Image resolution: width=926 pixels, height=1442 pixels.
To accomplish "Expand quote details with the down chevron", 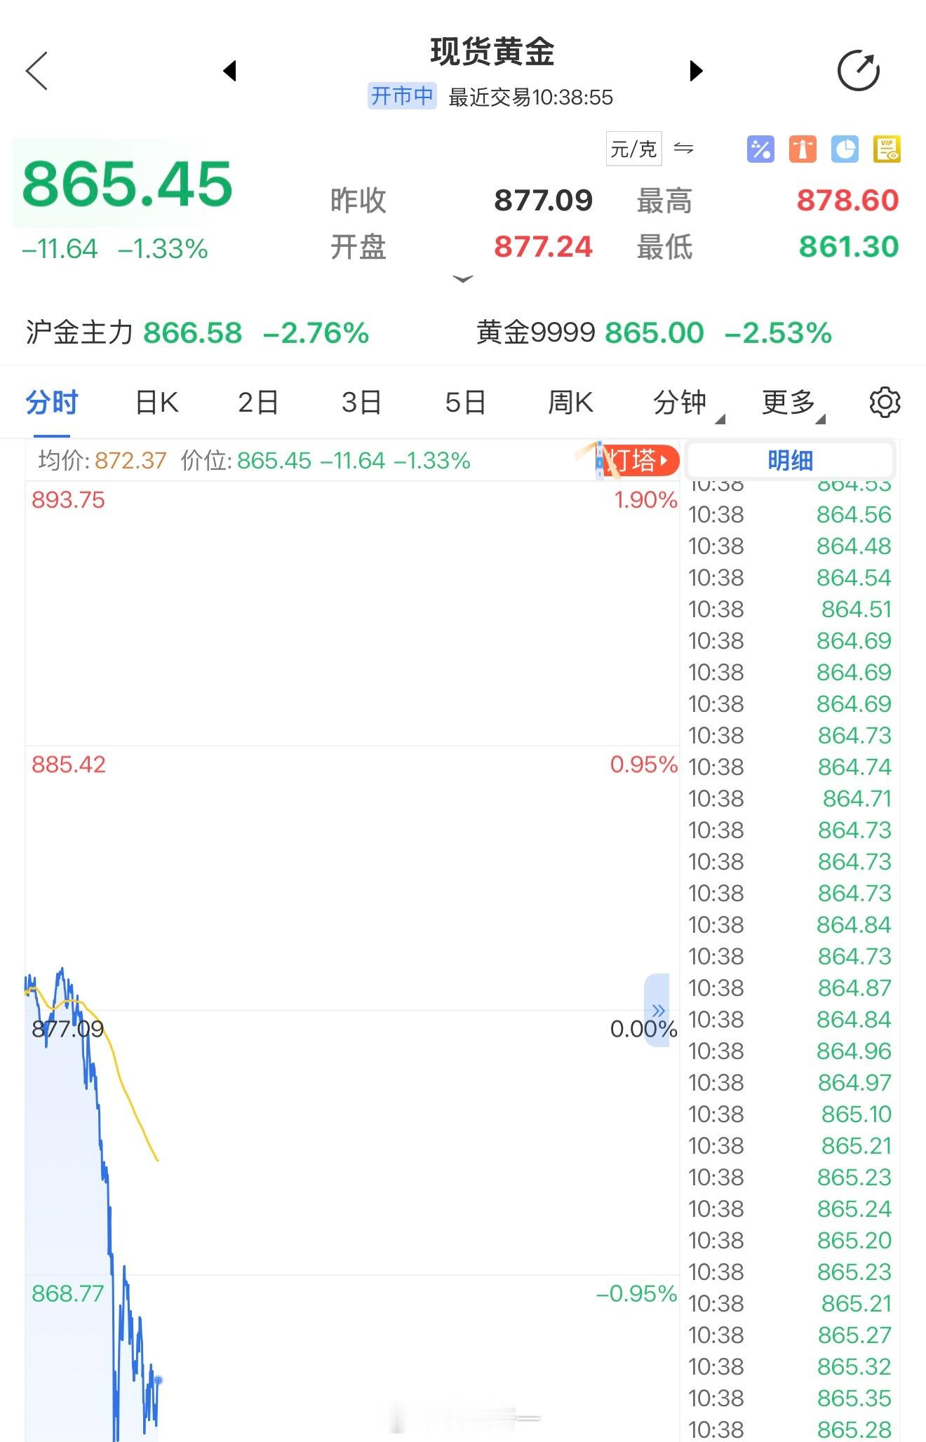I will tap(463, 279).
